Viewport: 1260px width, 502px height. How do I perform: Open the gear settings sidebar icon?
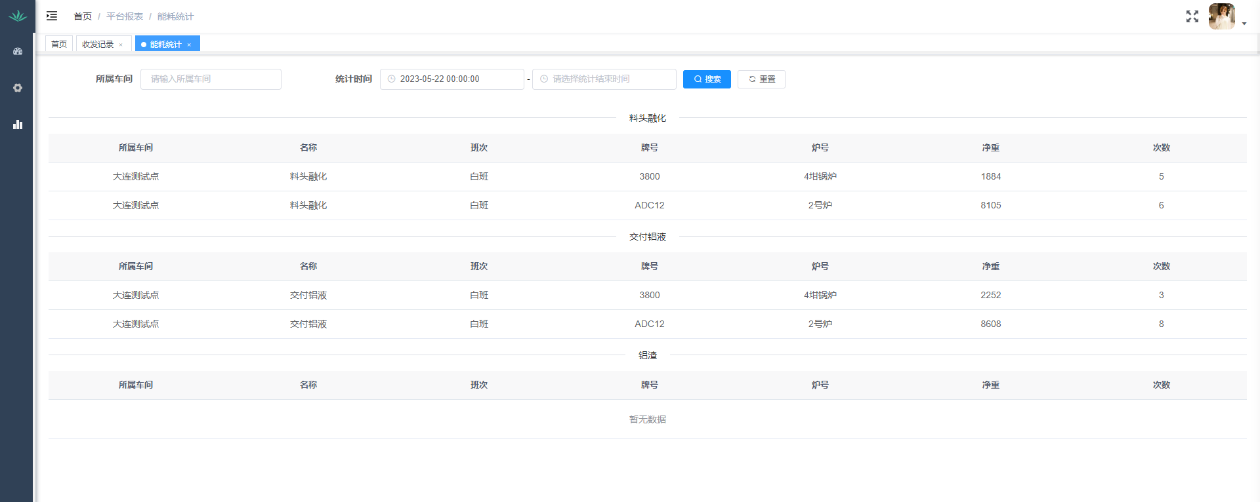coord(18,88)
